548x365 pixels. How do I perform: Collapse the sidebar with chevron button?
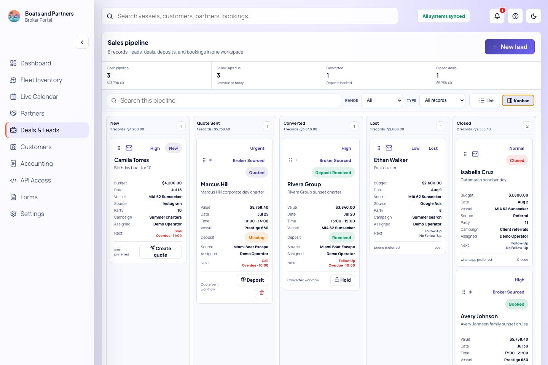[82, 42]
